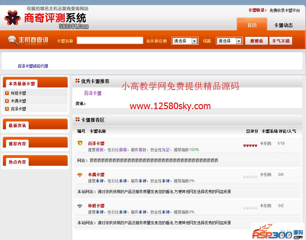Open the purple 百泽卡盟 recommended link
The width and height of the screenshot is (306, 240).
[x=93, y=93]
